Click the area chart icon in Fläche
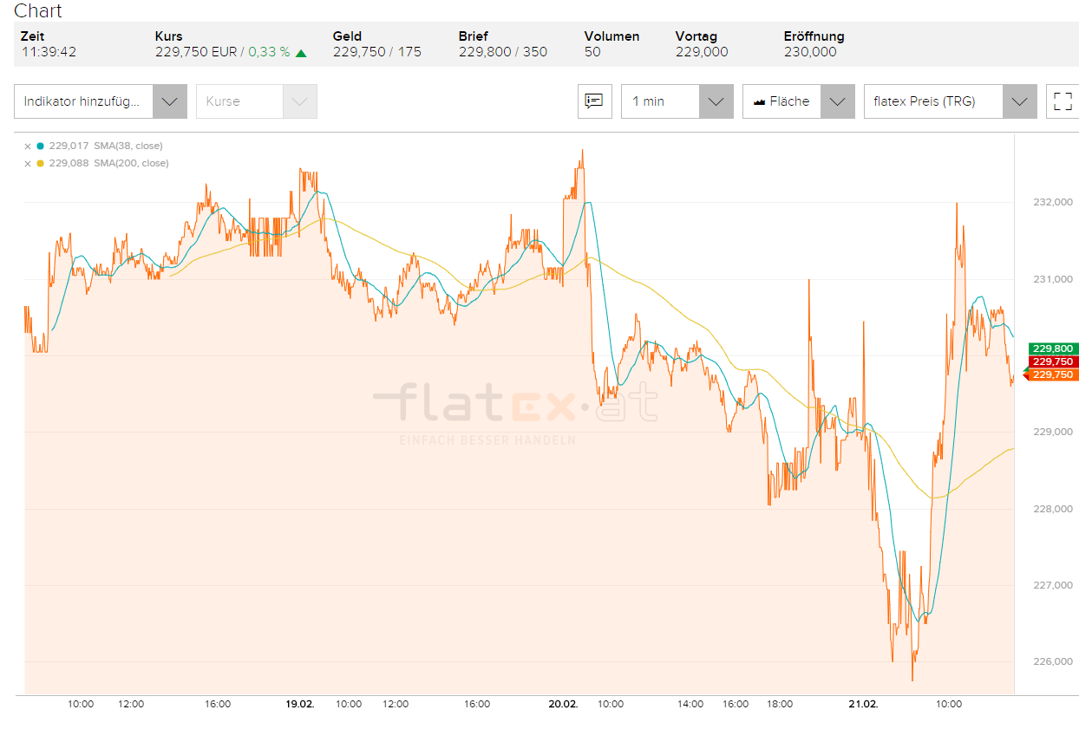This screenshot has width=1079, height=729. [x=760, y=101]
